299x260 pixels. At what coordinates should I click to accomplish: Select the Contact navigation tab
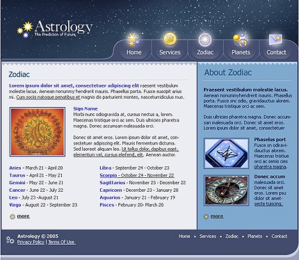click(276, 52)
